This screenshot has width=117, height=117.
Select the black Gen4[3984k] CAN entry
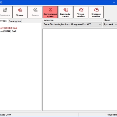[8, 31]
